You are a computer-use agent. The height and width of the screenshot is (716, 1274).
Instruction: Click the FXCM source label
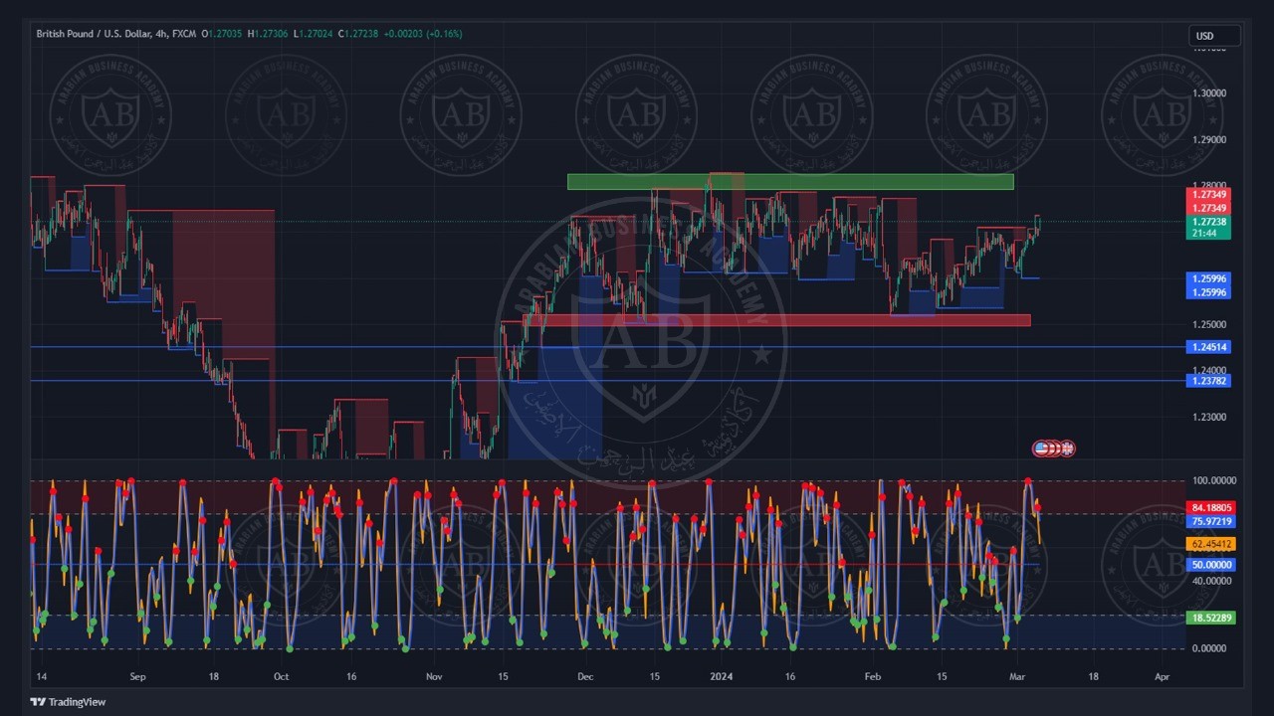(x=183, y=34)
